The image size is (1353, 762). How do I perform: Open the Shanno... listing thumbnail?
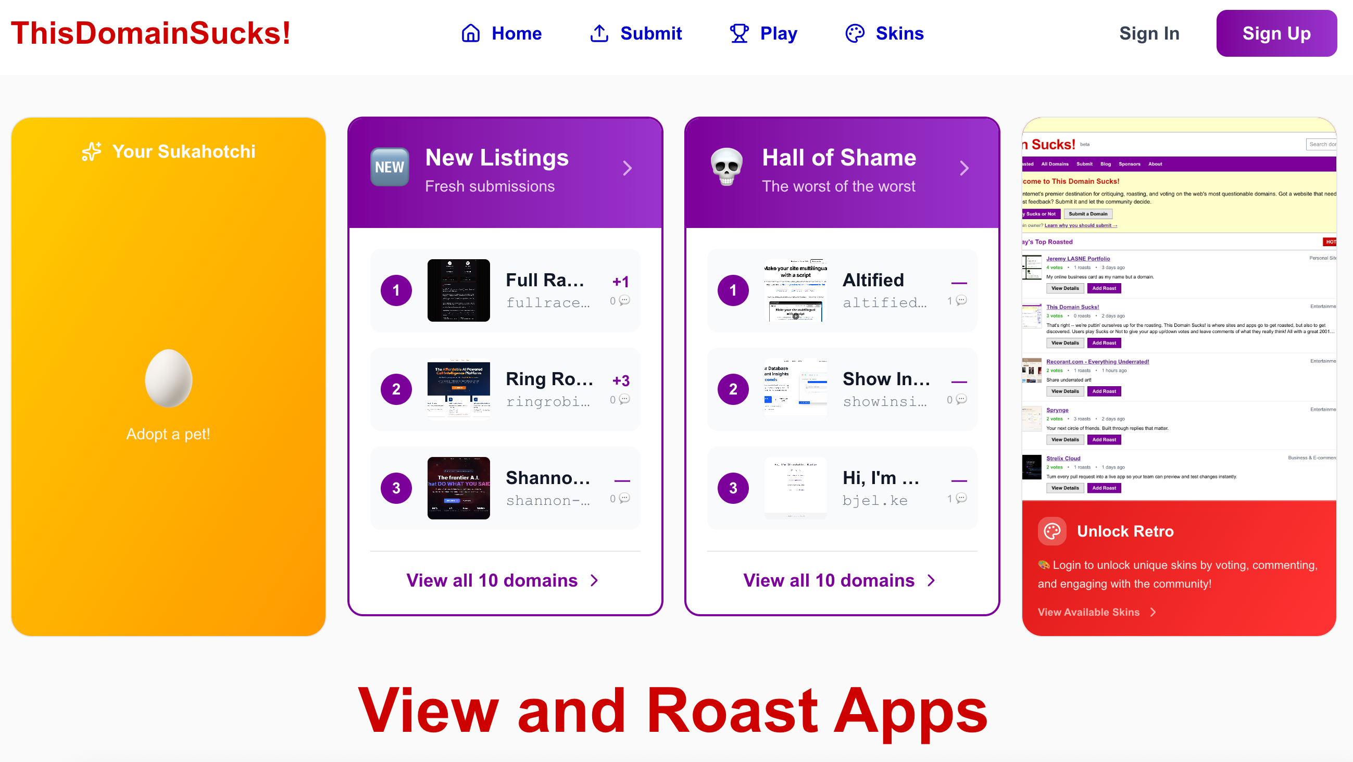point(458,488)
